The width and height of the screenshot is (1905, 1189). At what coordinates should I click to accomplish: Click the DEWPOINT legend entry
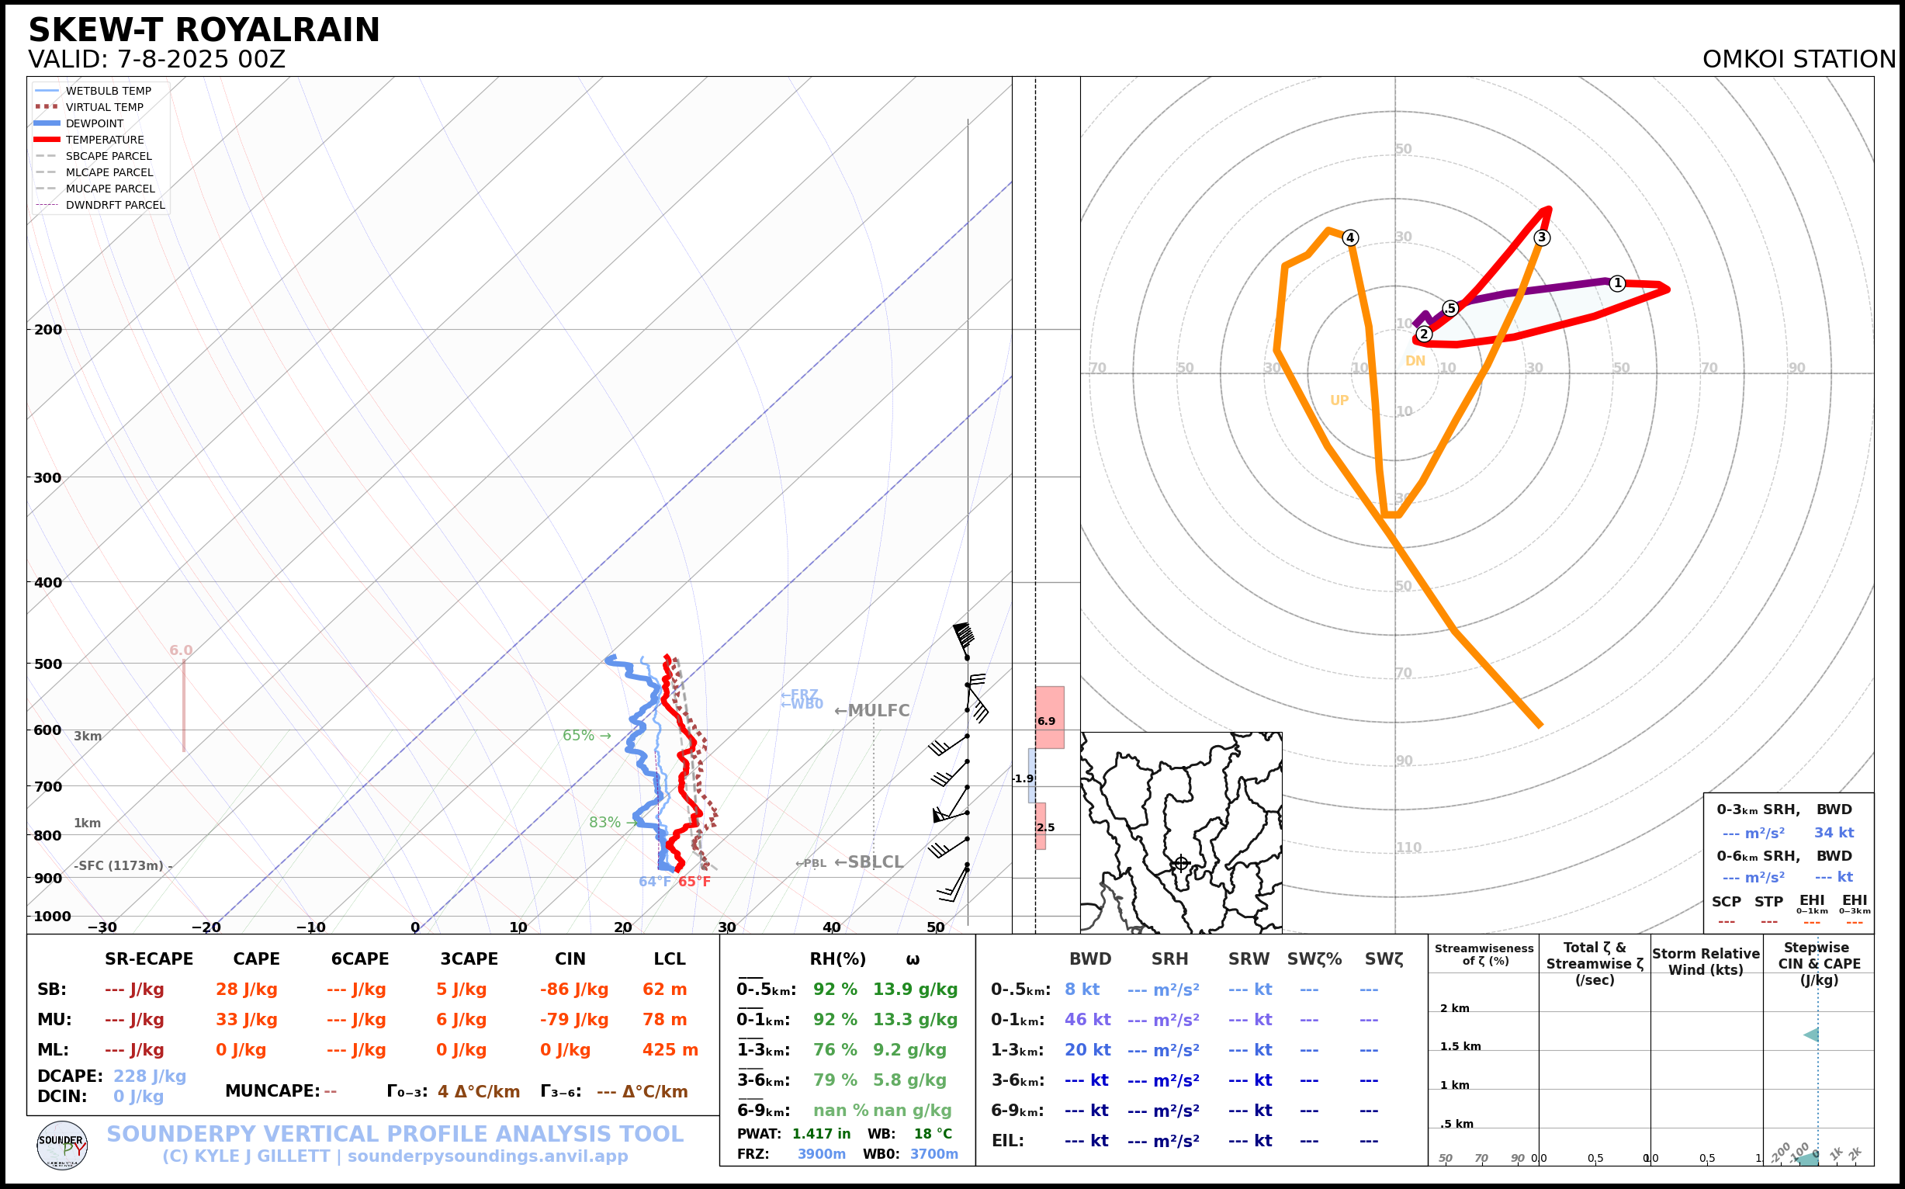click(x=95, y=123)
